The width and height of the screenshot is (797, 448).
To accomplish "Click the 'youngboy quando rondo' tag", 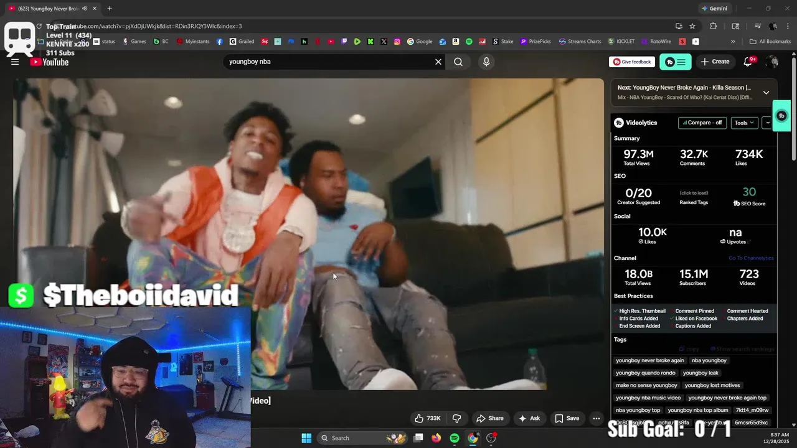I will (646, 373).
